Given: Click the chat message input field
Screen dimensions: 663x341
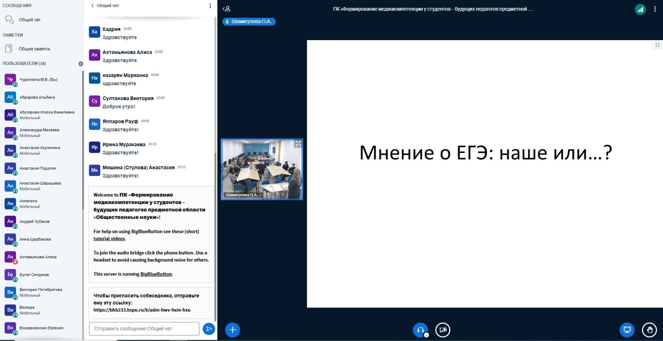Looking at the screenshot, I should tap(144, 329).
